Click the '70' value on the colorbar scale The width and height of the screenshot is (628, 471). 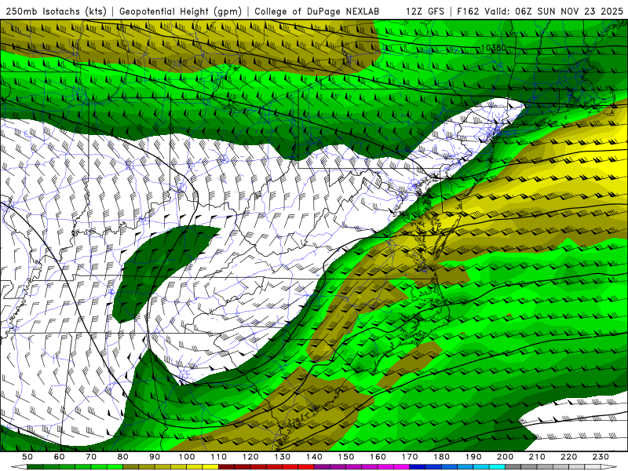pyautogui.click(x=91, y=457)
